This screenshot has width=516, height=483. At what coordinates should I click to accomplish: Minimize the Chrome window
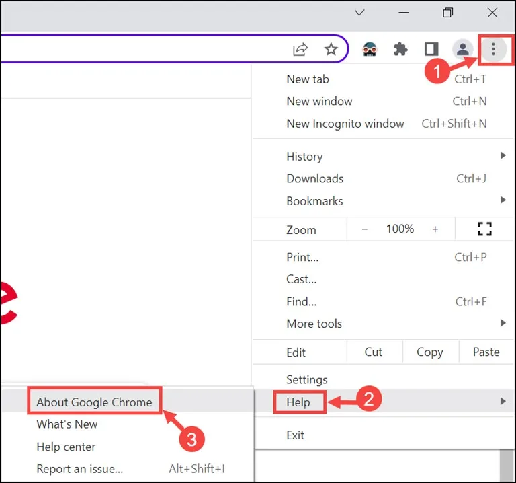tap(403, 13)
